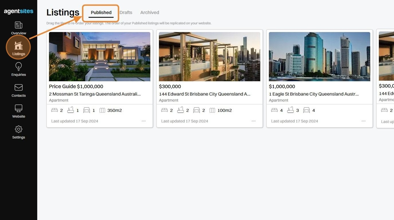
Task: Open the 2 Mossman St Taringa address link
Action: pos(95,94)
